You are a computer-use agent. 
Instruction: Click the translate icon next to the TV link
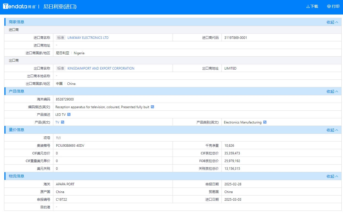[x=63, y=122]
